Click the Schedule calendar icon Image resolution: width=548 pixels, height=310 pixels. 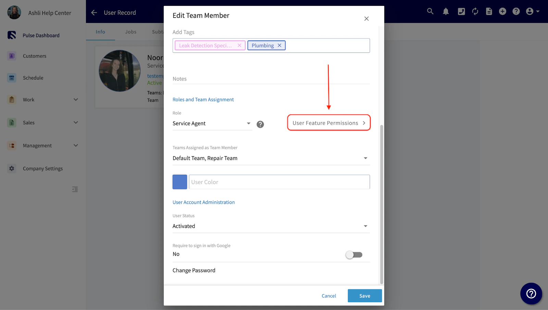[12, 78]
